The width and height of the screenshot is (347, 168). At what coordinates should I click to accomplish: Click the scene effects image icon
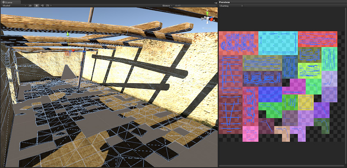point(47,6)
